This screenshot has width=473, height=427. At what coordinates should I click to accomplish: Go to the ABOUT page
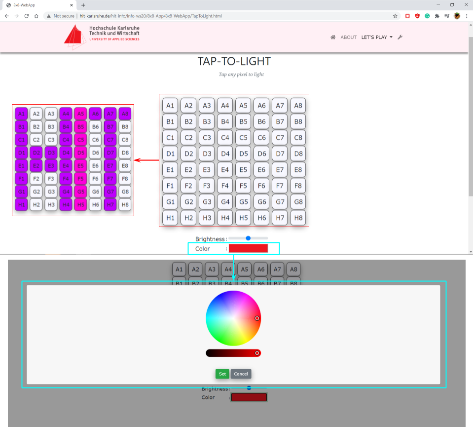348,37
